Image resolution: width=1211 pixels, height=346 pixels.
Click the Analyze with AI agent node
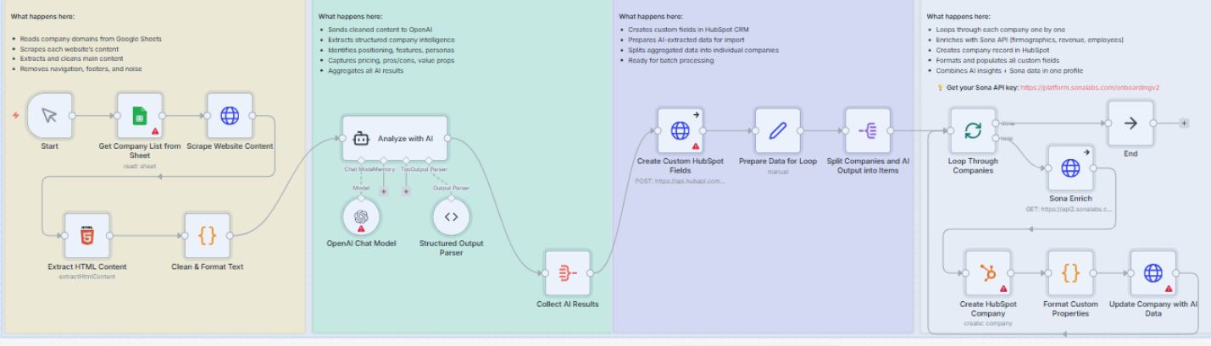(394, 138)
